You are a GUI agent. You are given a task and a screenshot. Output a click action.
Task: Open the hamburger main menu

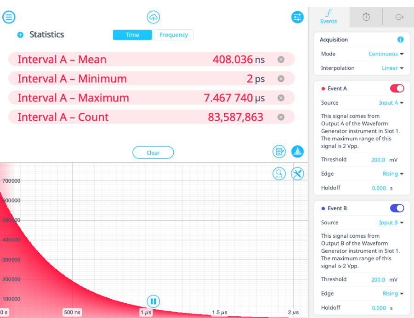coord(9,17)
